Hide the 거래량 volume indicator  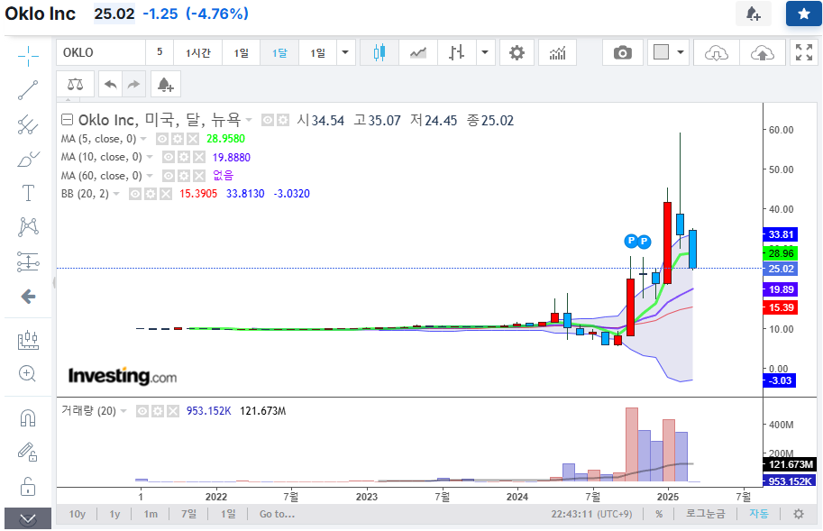point(142,411)
